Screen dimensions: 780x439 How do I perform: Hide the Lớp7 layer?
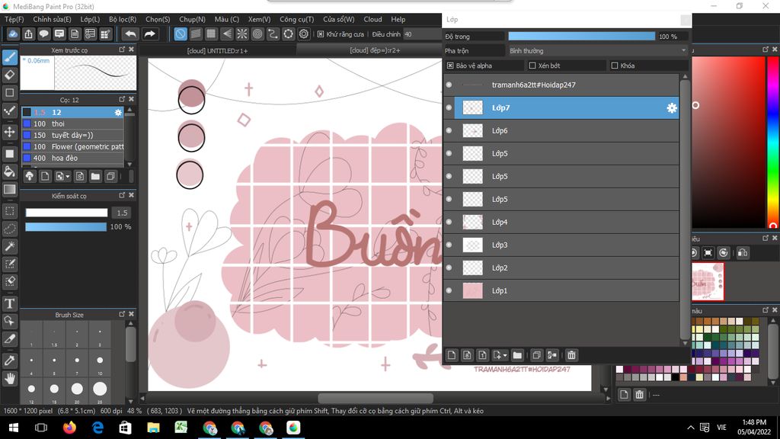coord(449,107)
